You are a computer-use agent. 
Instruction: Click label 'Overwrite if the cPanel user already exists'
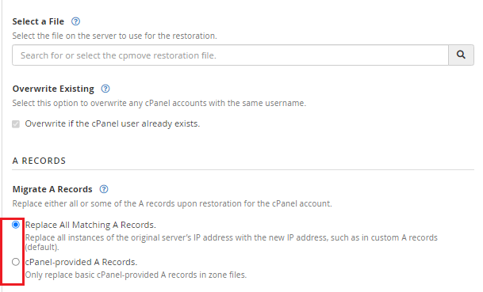pos(113,123)
